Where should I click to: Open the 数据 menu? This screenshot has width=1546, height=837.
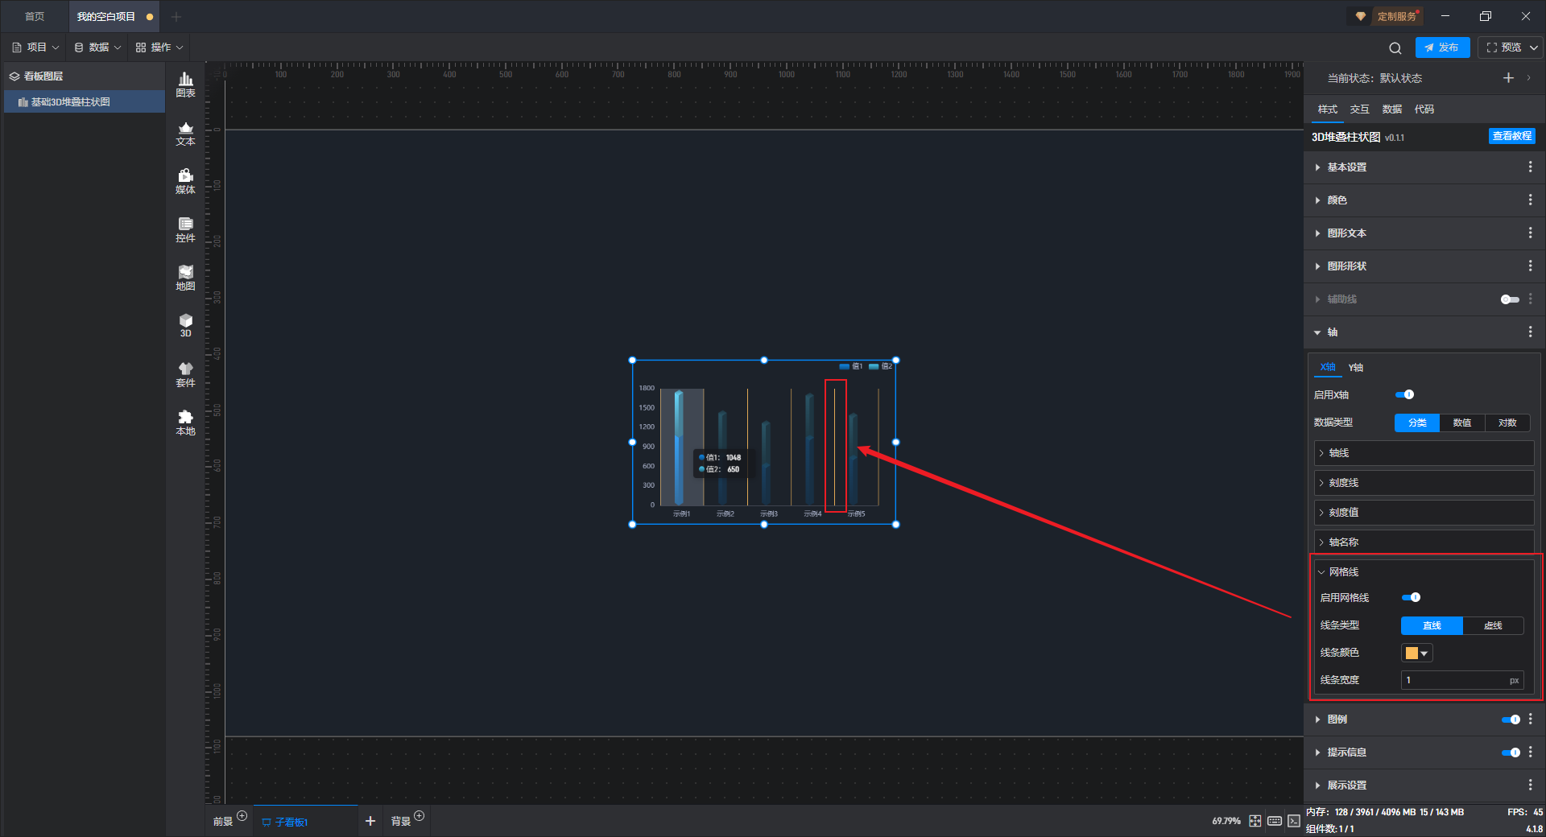click(x=97, y=47)
